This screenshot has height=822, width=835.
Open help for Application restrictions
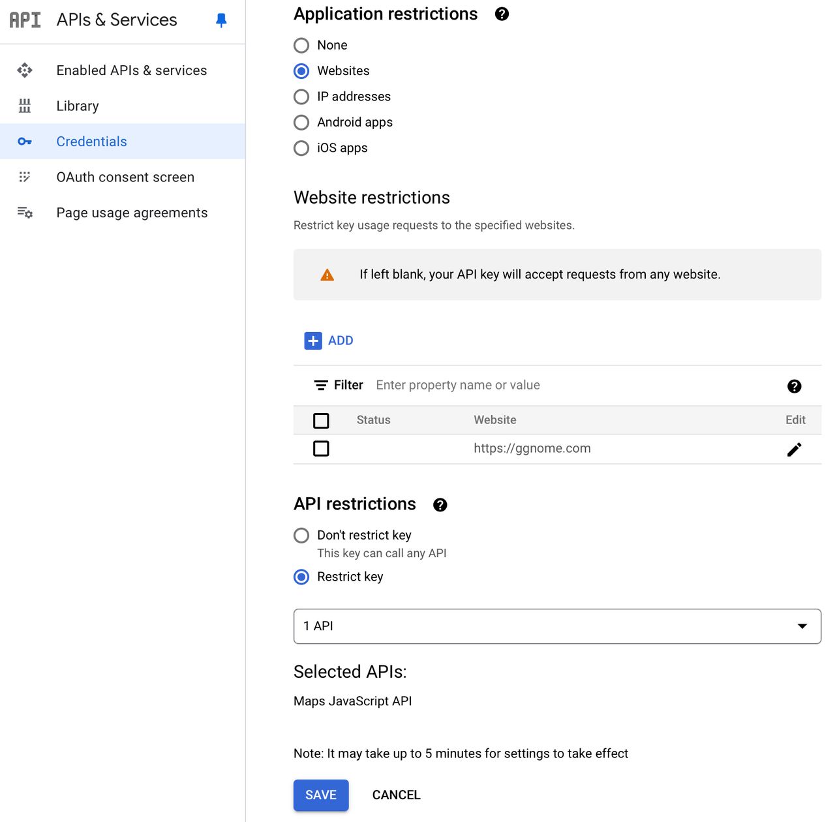501,13
